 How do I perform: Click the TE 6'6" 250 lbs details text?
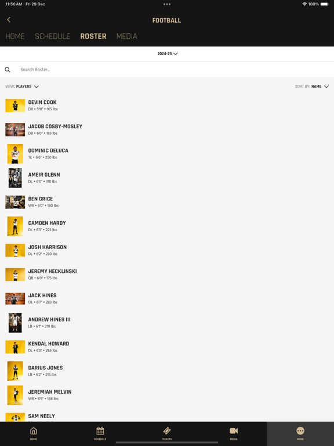(42, 157)
